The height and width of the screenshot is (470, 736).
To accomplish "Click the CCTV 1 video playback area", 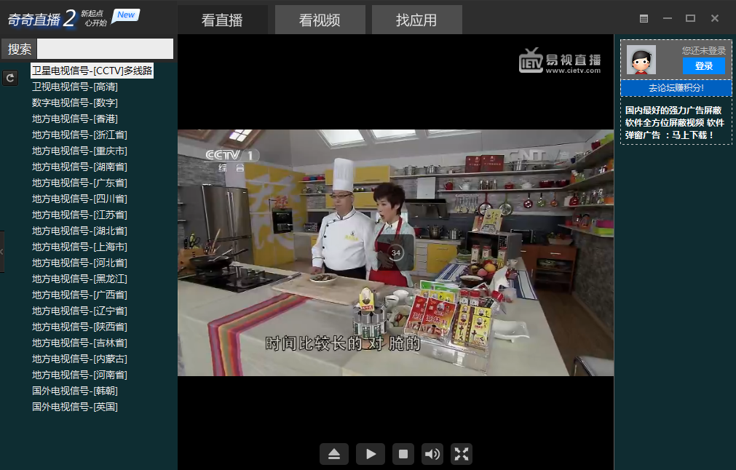I will coord(395,252).
